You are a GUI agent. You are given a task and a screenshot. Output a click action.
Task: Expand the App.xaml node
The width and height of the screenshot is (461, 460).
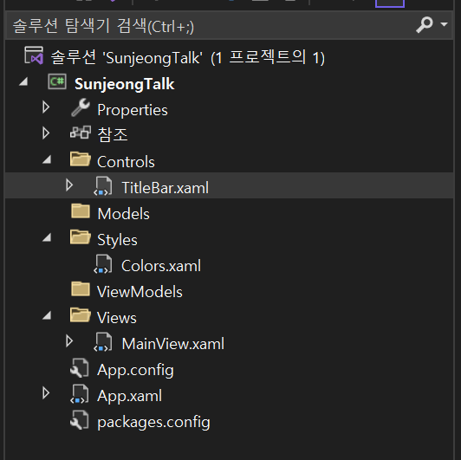coord(46,393)
